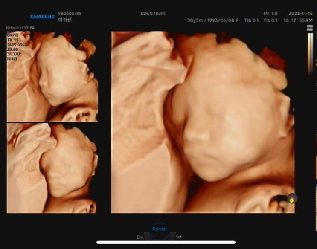Click the Default preset label above thumbnails
This screenshot has height=249, width=317.
tap(20, 28)
